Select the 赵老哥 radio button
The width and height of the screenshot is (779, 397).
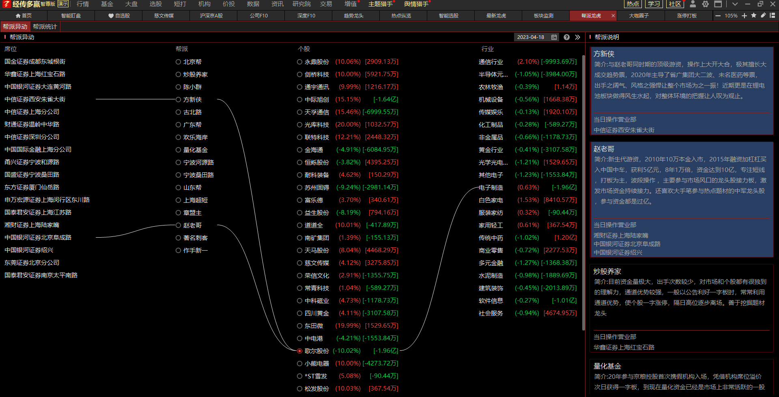[178, 225]
